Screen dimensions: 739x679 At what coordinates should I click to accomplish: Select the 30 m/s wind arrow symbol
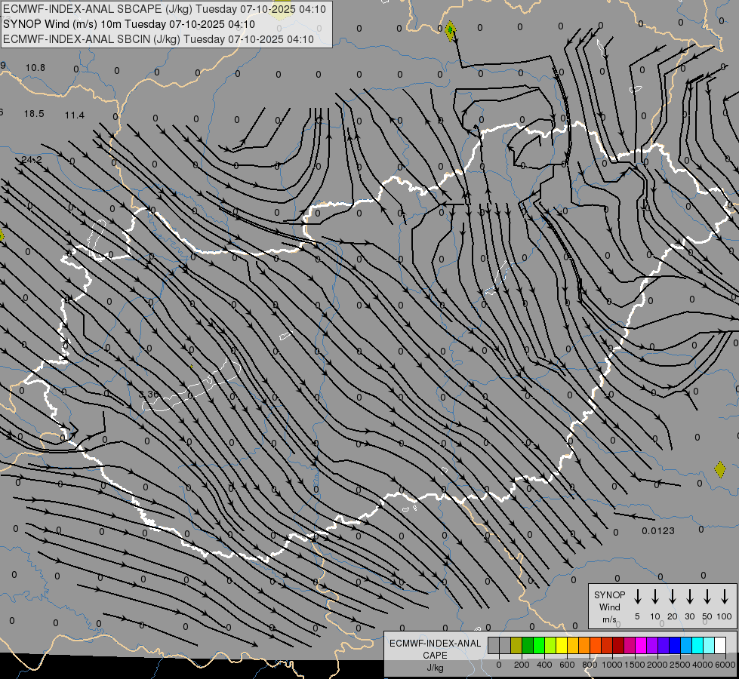(x=690, y=597)
